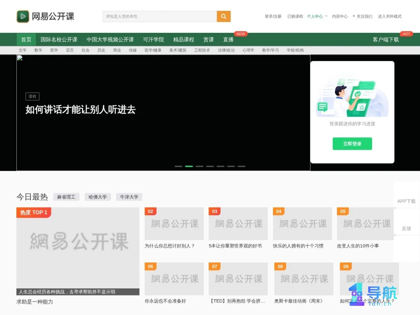The width and height of the screenshot is (420, 315).
Task: Select the 美术/建筑 category
Action: pyautogui.click(x=178, y=50)
